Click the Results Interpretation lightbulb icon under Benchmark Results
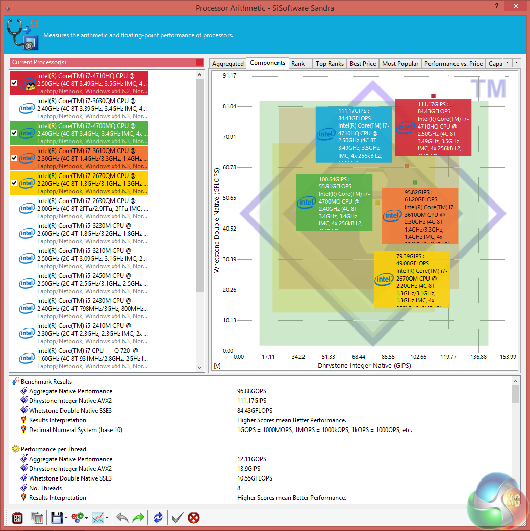This screenshot has width=530, height=531. [23, 420]
